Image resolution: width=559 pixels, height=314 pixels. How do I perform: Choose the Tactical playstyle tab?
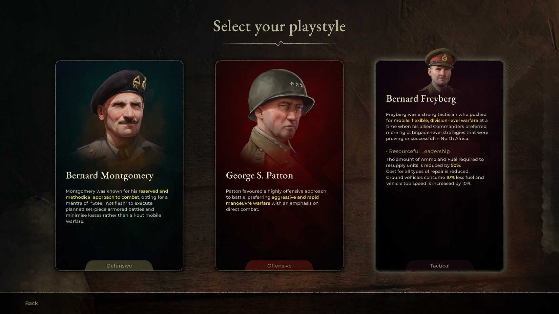(x=439, y=266)
